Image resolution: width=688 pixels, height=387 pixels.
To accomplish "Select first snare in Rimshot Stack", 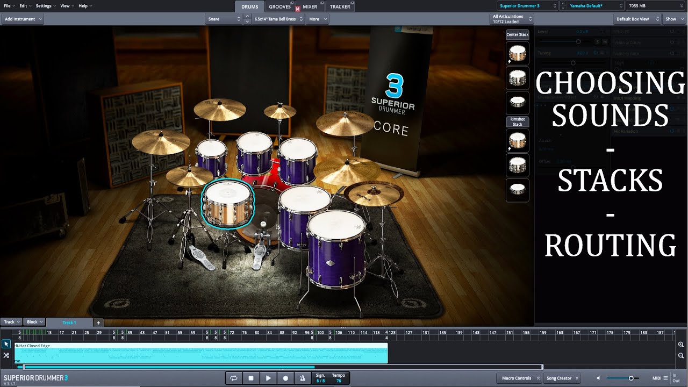I will point(518,140).
